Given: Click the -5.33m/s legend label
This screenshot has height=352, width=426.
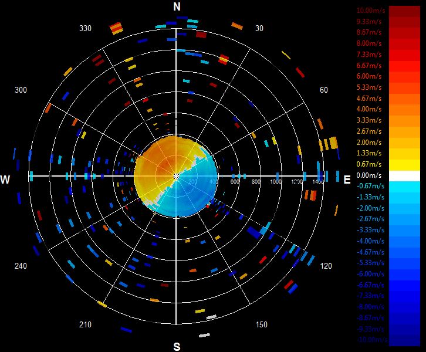Looking at the screenshot, I should click(370, 263).
